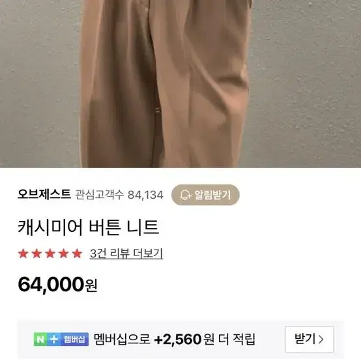Click the fifth red rating star

pos(77,253)
